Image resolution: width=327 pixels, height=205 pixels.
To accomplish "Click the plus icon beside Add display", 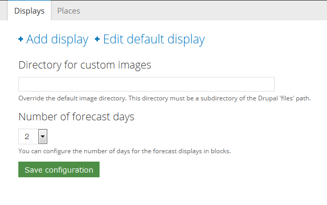I will 20,39.
